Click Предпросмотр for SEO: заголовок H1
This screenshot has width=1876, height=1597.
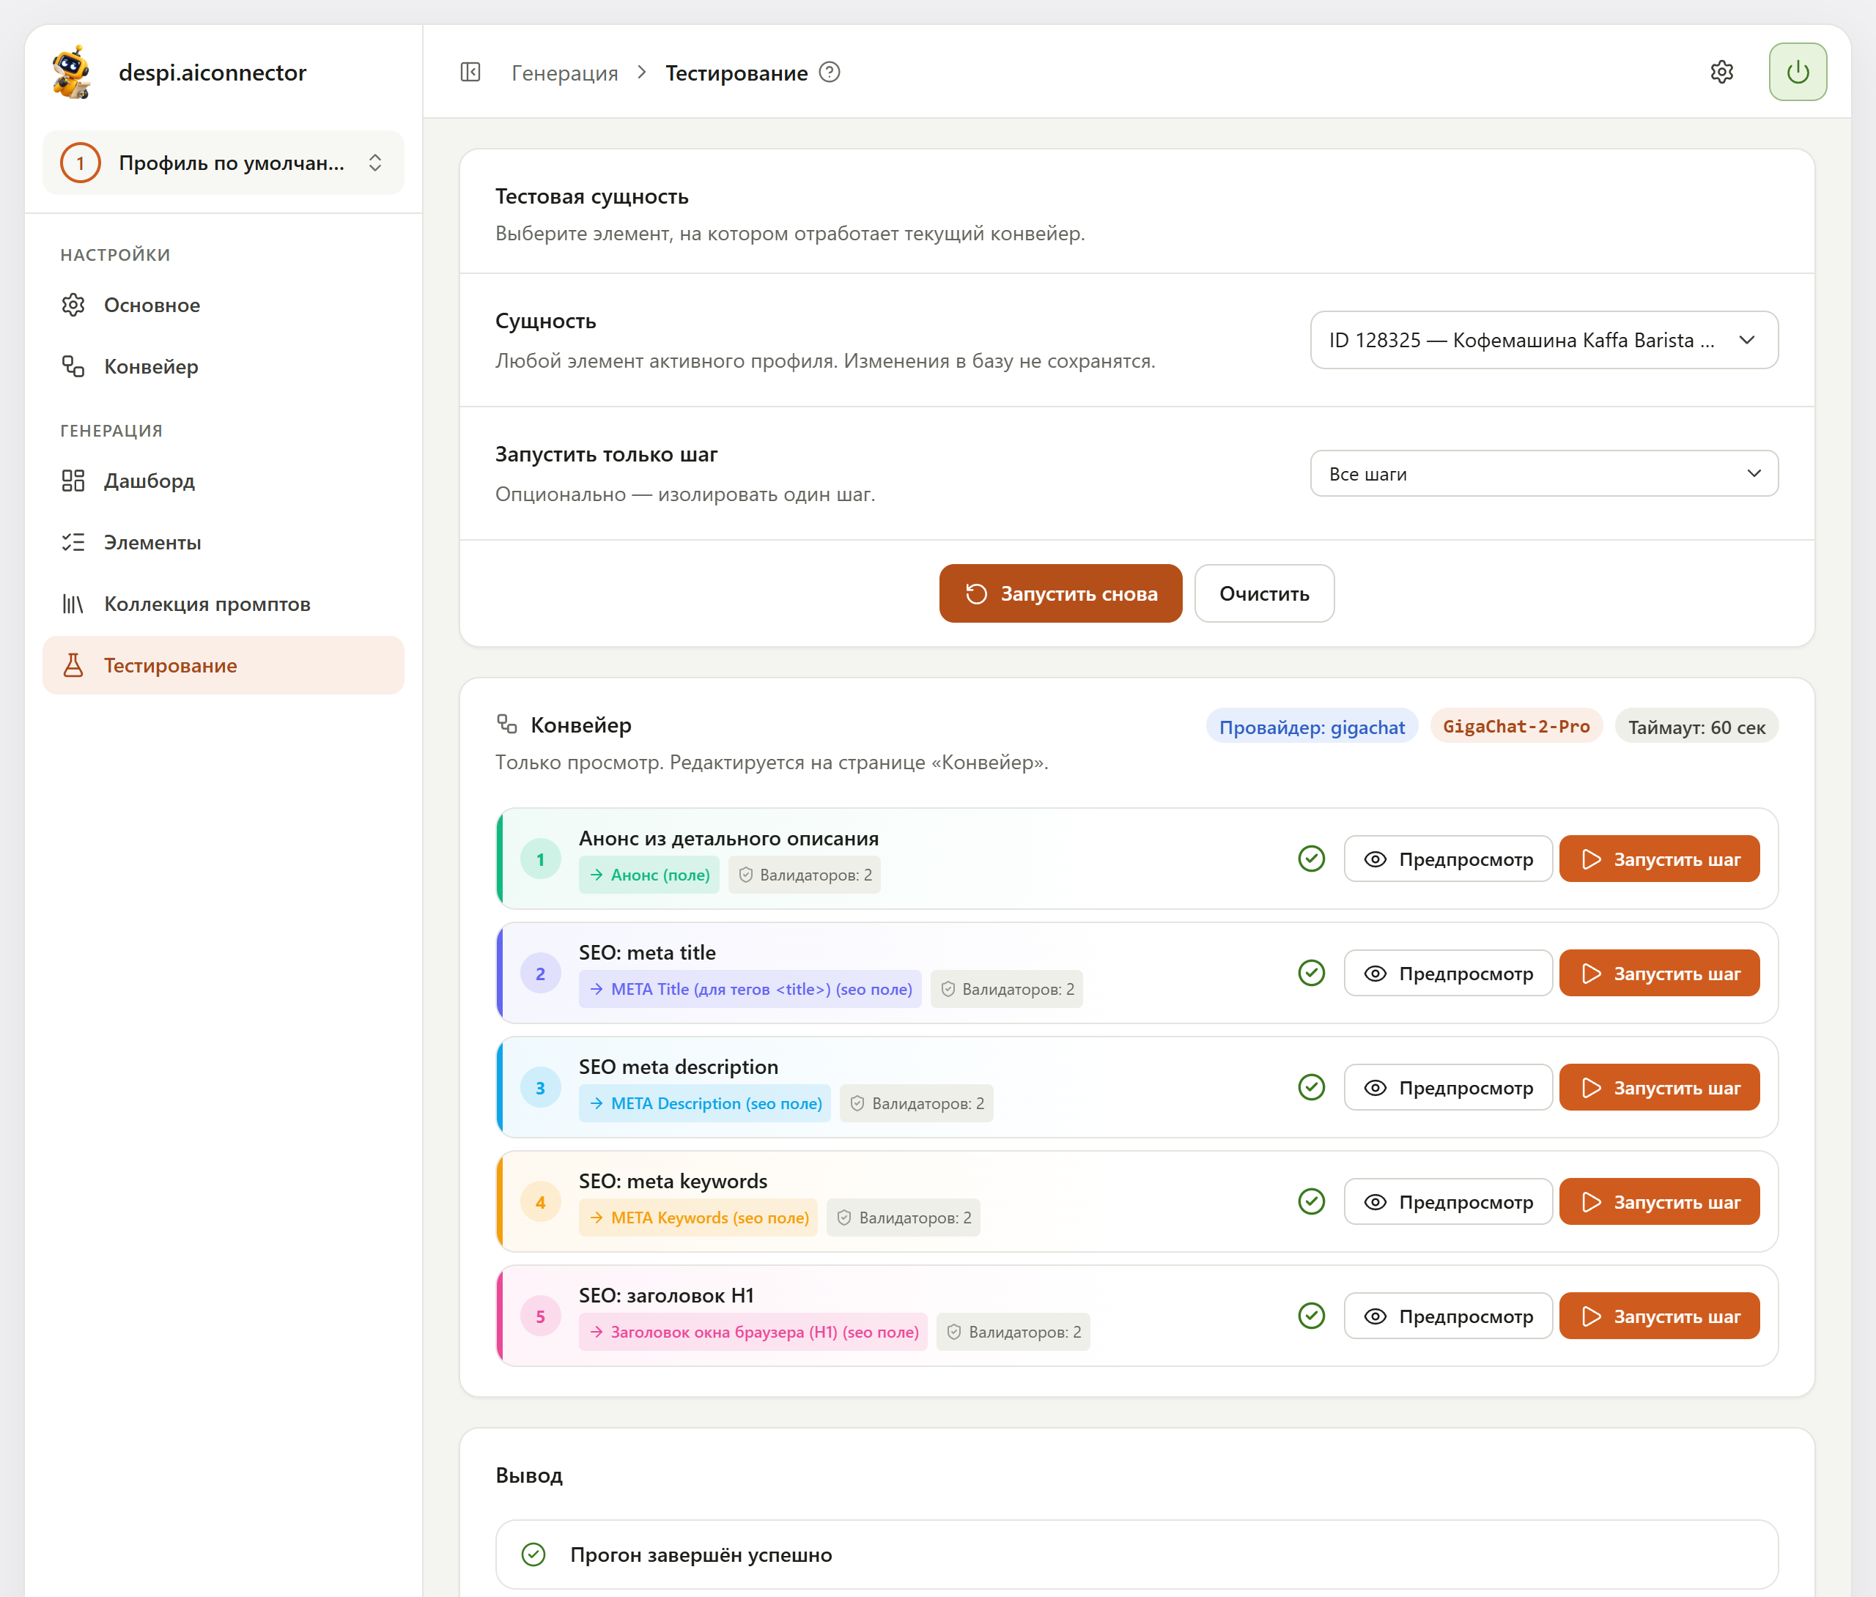pos(1448,1316)
